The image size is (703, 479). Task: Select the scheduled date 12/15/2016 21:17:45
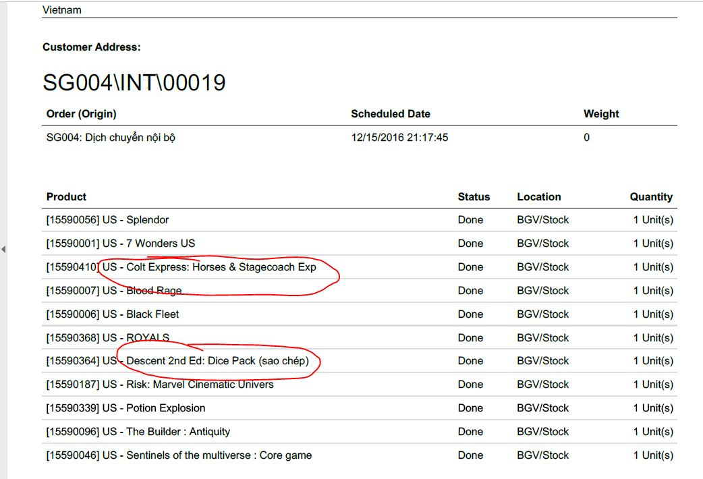click(x=399, y=138)
